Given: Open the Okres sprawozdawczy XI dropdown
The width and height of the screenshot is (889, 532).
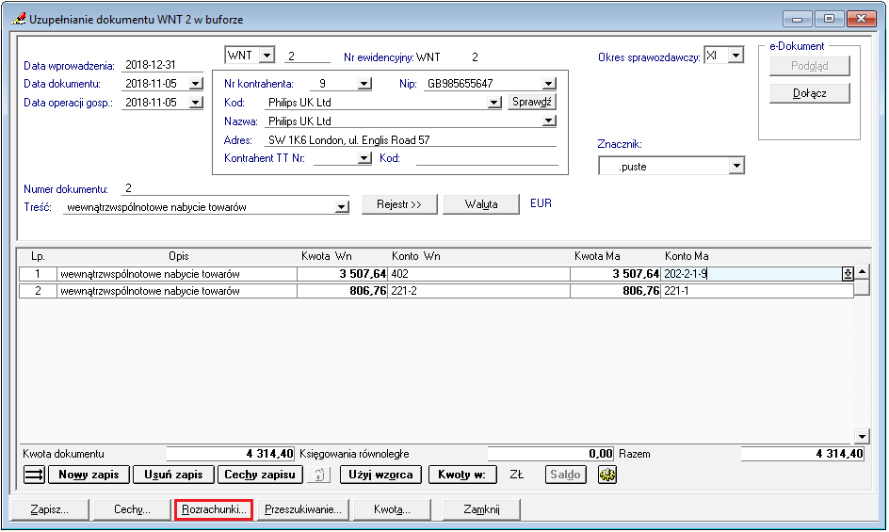Looking at the screenshot, I should pos(735,56).
